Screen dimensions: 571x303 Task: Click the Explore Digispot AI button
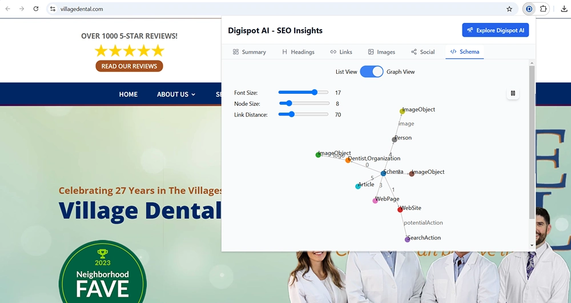click(x=496, y=30)
